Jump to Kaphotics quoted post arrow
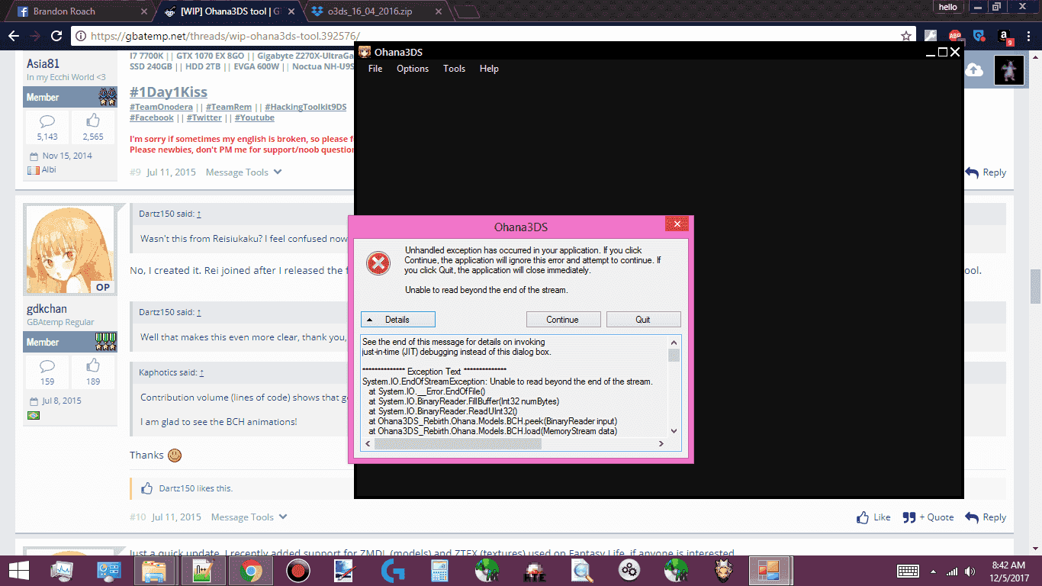The width and height of the screenshot is (1042, 586). click(202, 373)
